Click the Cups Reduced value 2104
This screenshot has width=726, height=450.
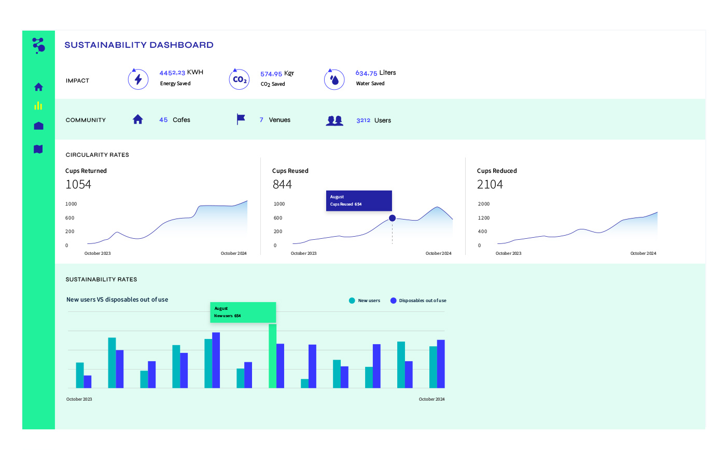[x=490, y=184]
